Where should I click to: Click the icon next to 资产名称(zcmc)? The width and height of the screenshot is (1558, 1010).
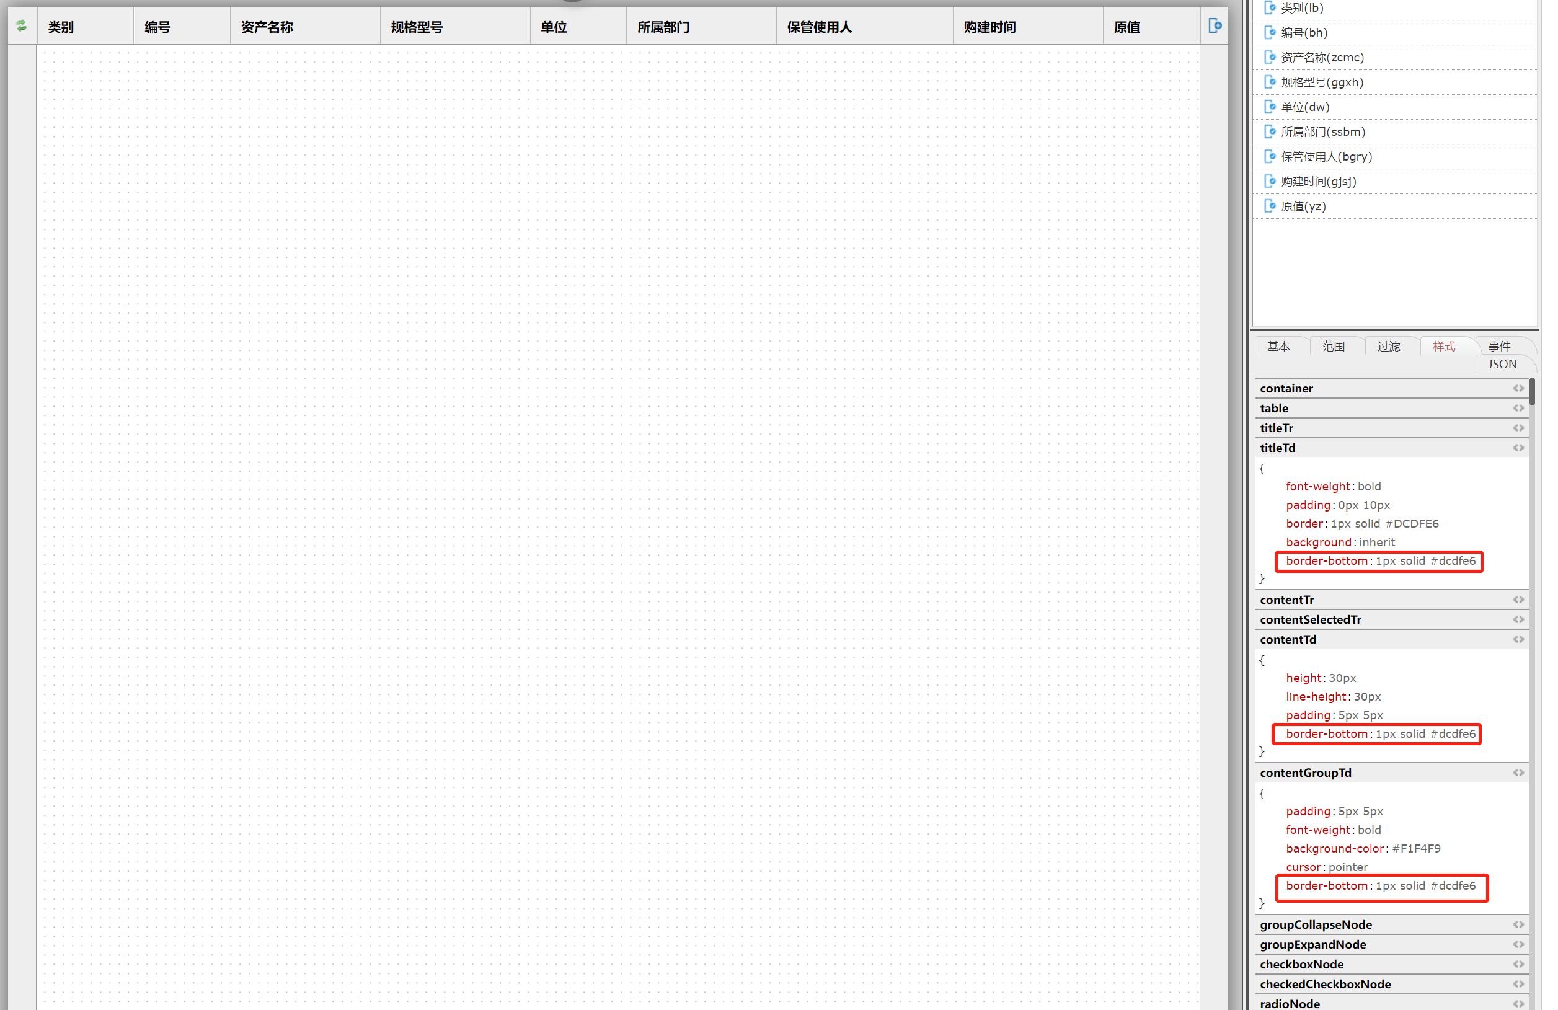[1270, 58]
